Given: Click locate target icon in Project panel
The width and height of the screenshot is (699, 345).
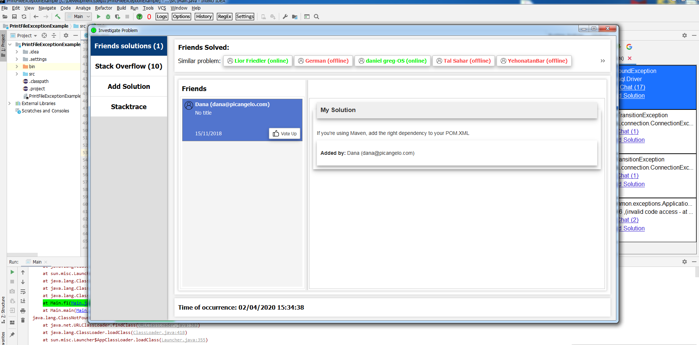Looking at the screenshot, I should 44,35.
